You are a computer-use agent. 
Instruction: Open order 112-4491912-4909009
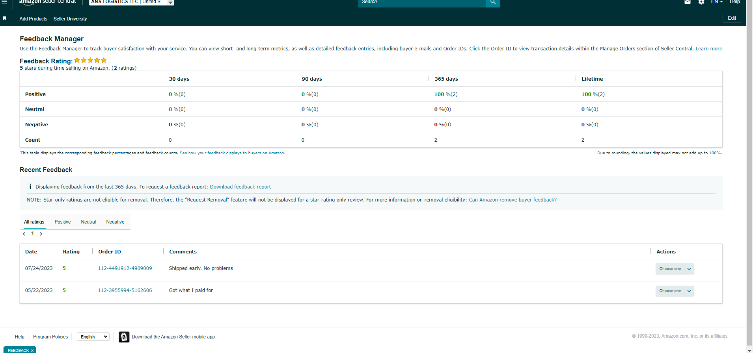pos(125,268)
